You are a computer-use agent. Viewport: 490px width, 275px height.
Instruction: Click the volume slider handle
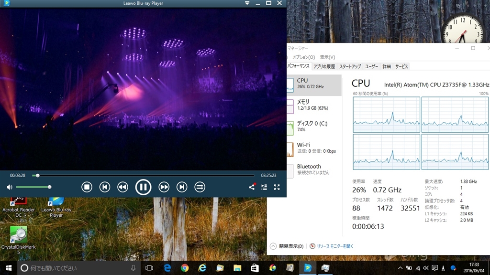(49, 187)
